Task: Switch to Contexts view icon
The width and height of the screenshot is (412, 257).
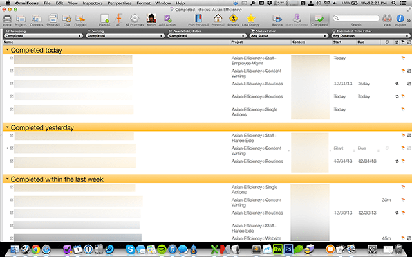Action: click(x=36, y=20)
